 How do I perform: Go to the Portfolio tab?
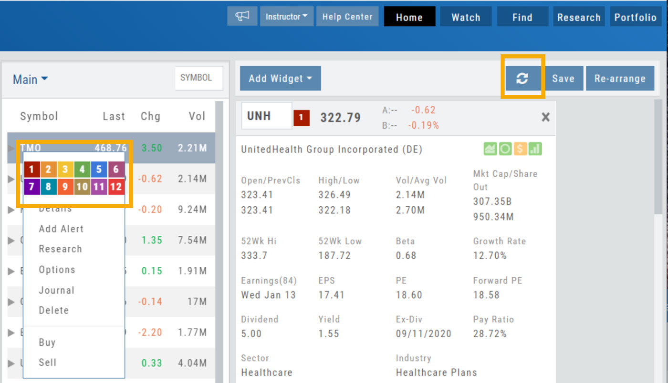(635, 17)
